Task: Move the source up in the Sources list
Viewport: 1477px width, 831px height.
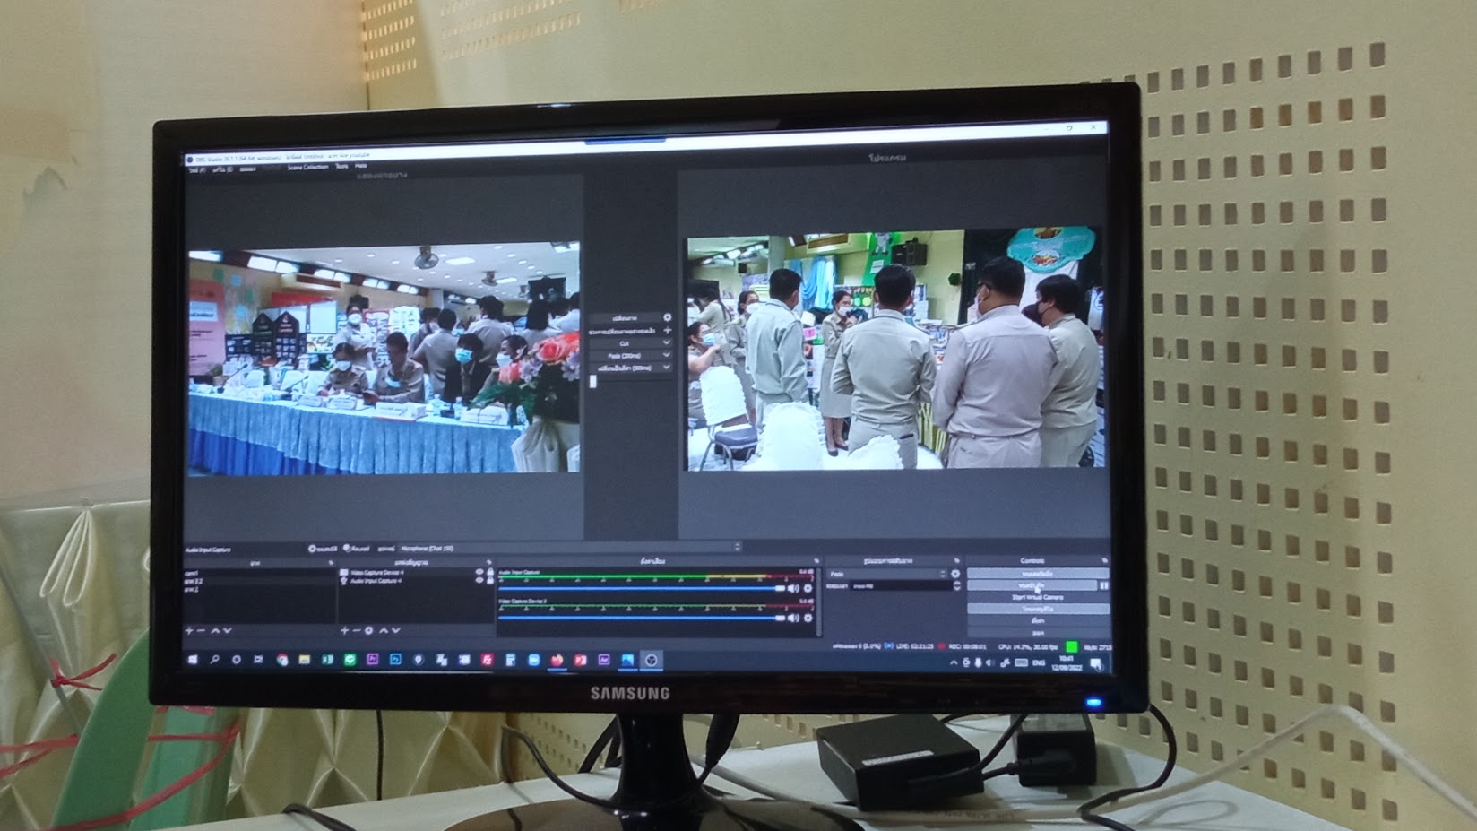Action: coord(384,631)
